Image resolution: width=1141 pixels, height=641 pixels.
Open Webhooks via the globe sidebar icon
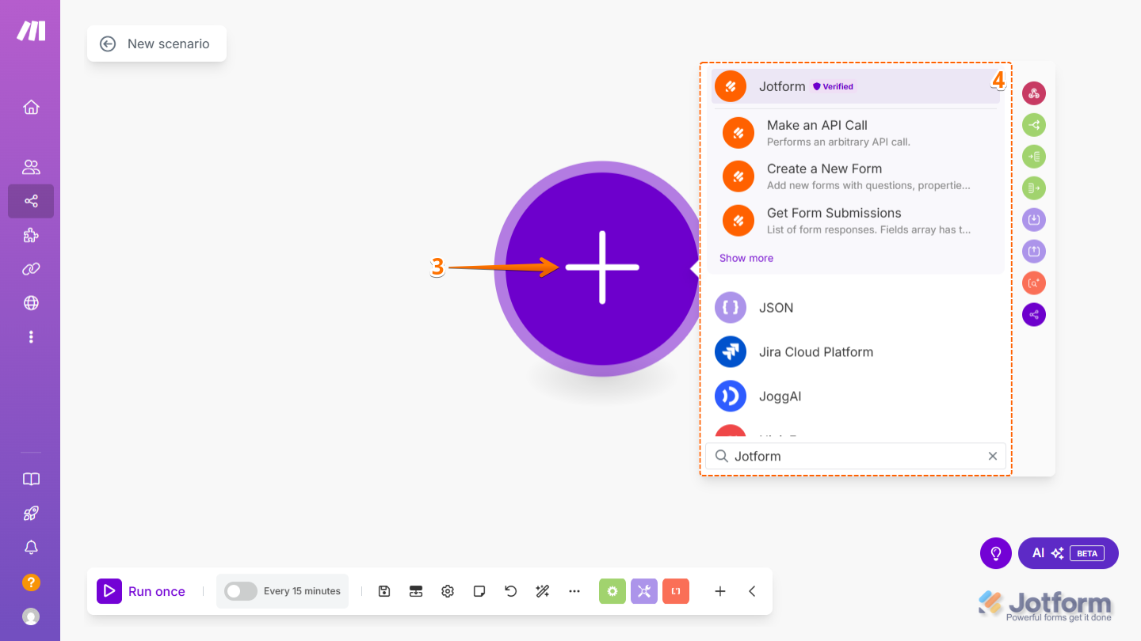(x=31, y=302)
